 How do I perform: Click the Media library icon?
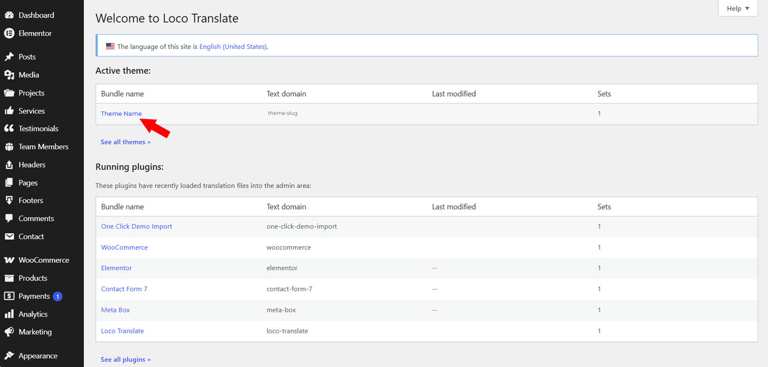9,75
